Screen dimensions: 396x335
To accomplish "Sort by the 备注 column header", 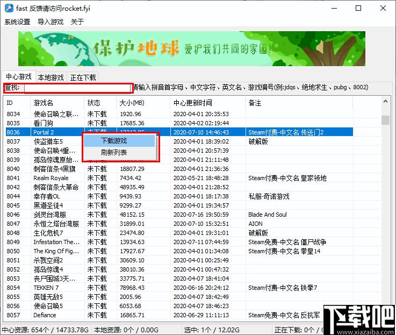I will [299, 103].
